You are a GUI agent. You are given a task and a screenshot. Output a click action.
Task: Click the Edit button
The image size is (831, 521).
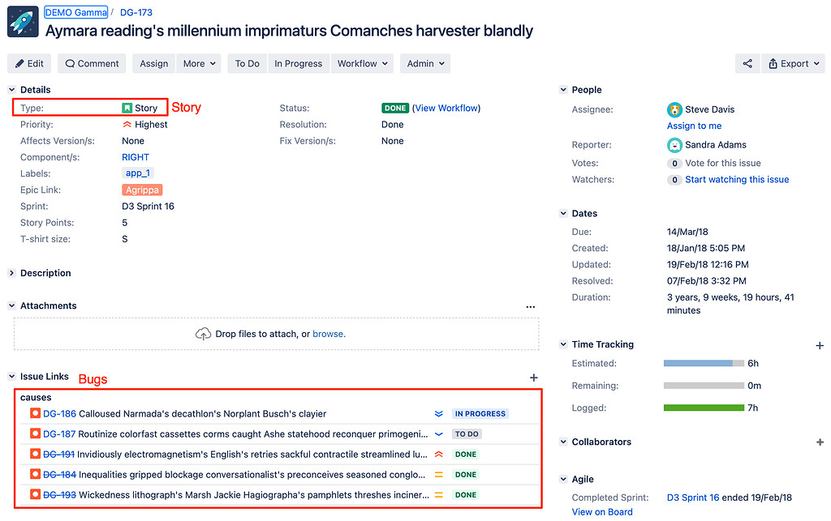tap(29, 63)
